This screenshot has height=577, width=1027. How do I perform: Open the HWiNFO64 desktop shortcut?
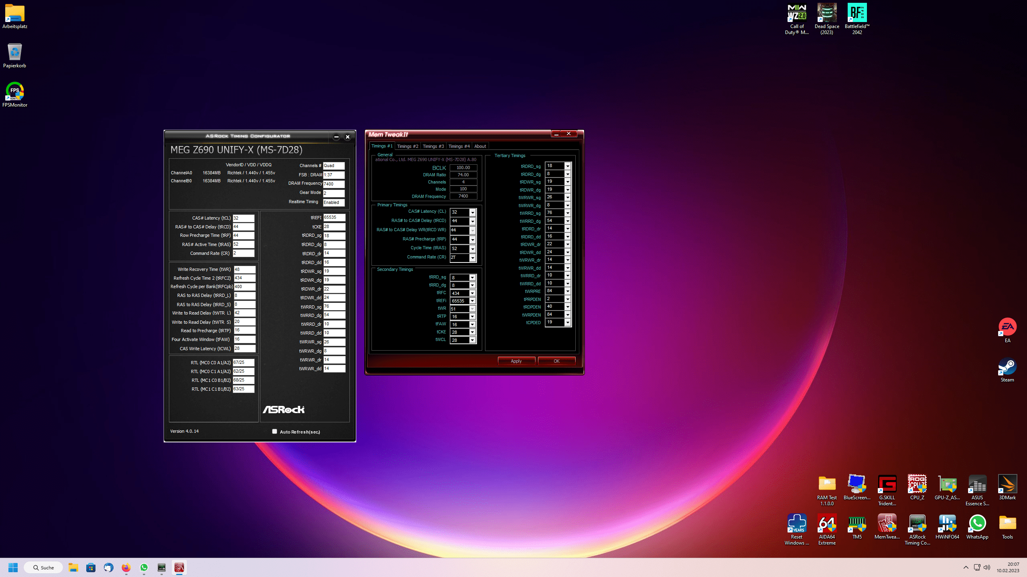pyautogui.click(x=947, y=524)
